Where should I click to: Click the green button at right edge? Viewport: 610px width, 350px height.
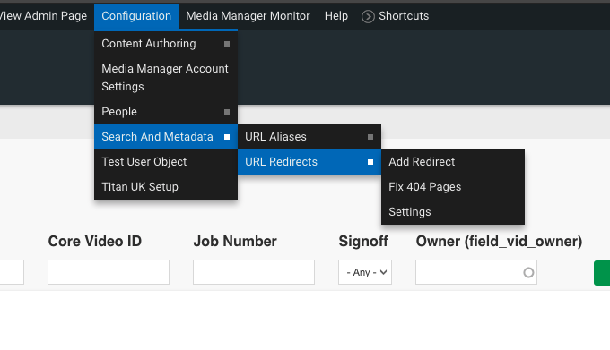(602, 273)
